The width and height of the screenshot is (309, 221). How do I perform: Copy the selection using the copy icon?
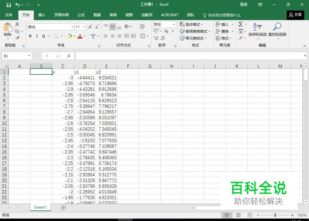tap(17, 31)
